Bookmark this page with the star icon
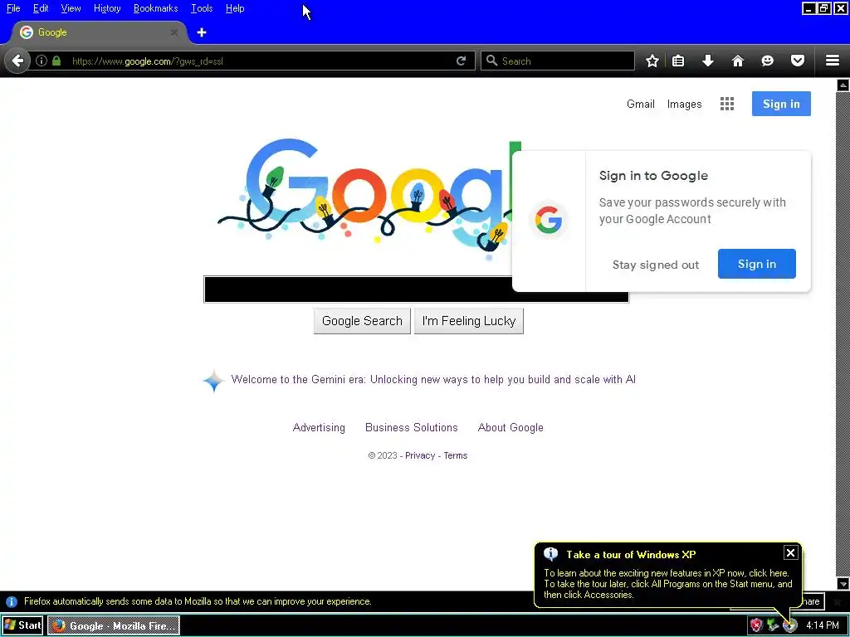The width and height of the screenshot is (850, 637). (652, 61)
